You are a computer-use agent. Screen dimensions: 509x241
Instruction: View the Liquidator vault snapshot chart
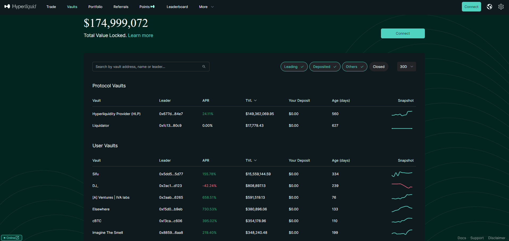(402, 128)
